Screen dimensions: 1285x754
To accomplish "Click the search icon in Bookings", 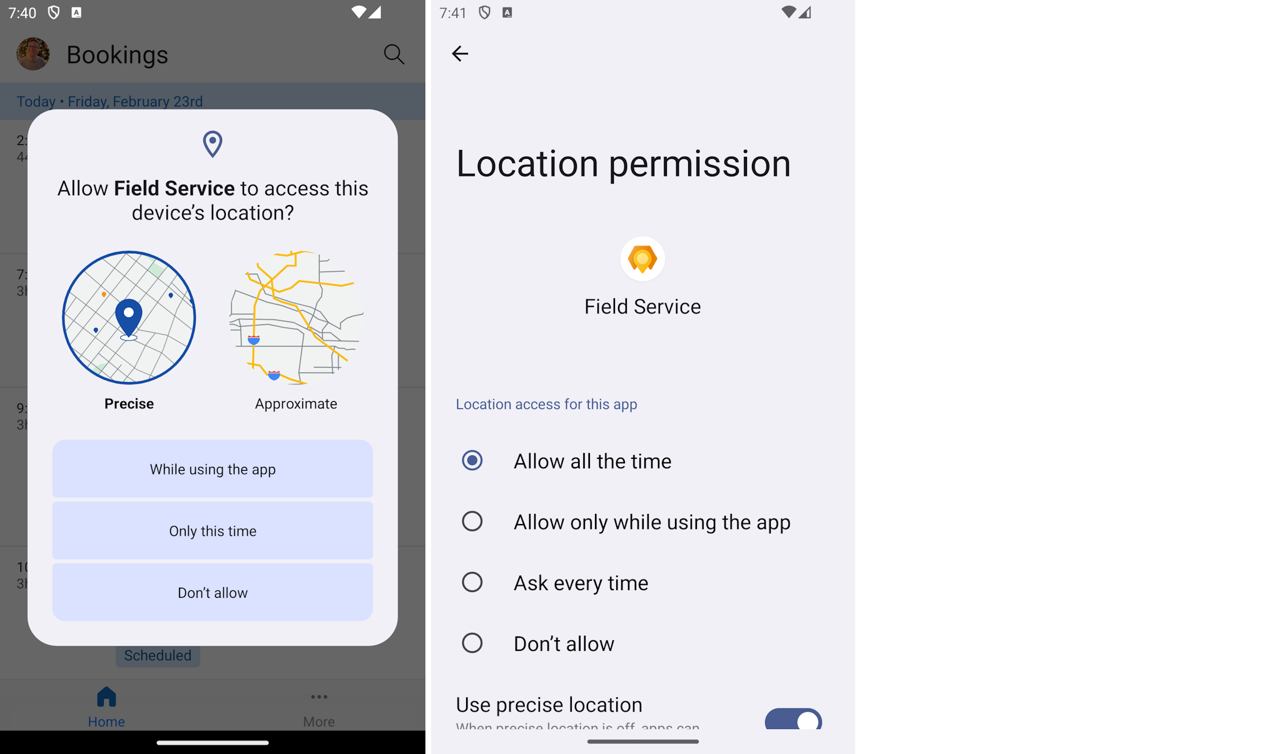I will coord(394,54).
